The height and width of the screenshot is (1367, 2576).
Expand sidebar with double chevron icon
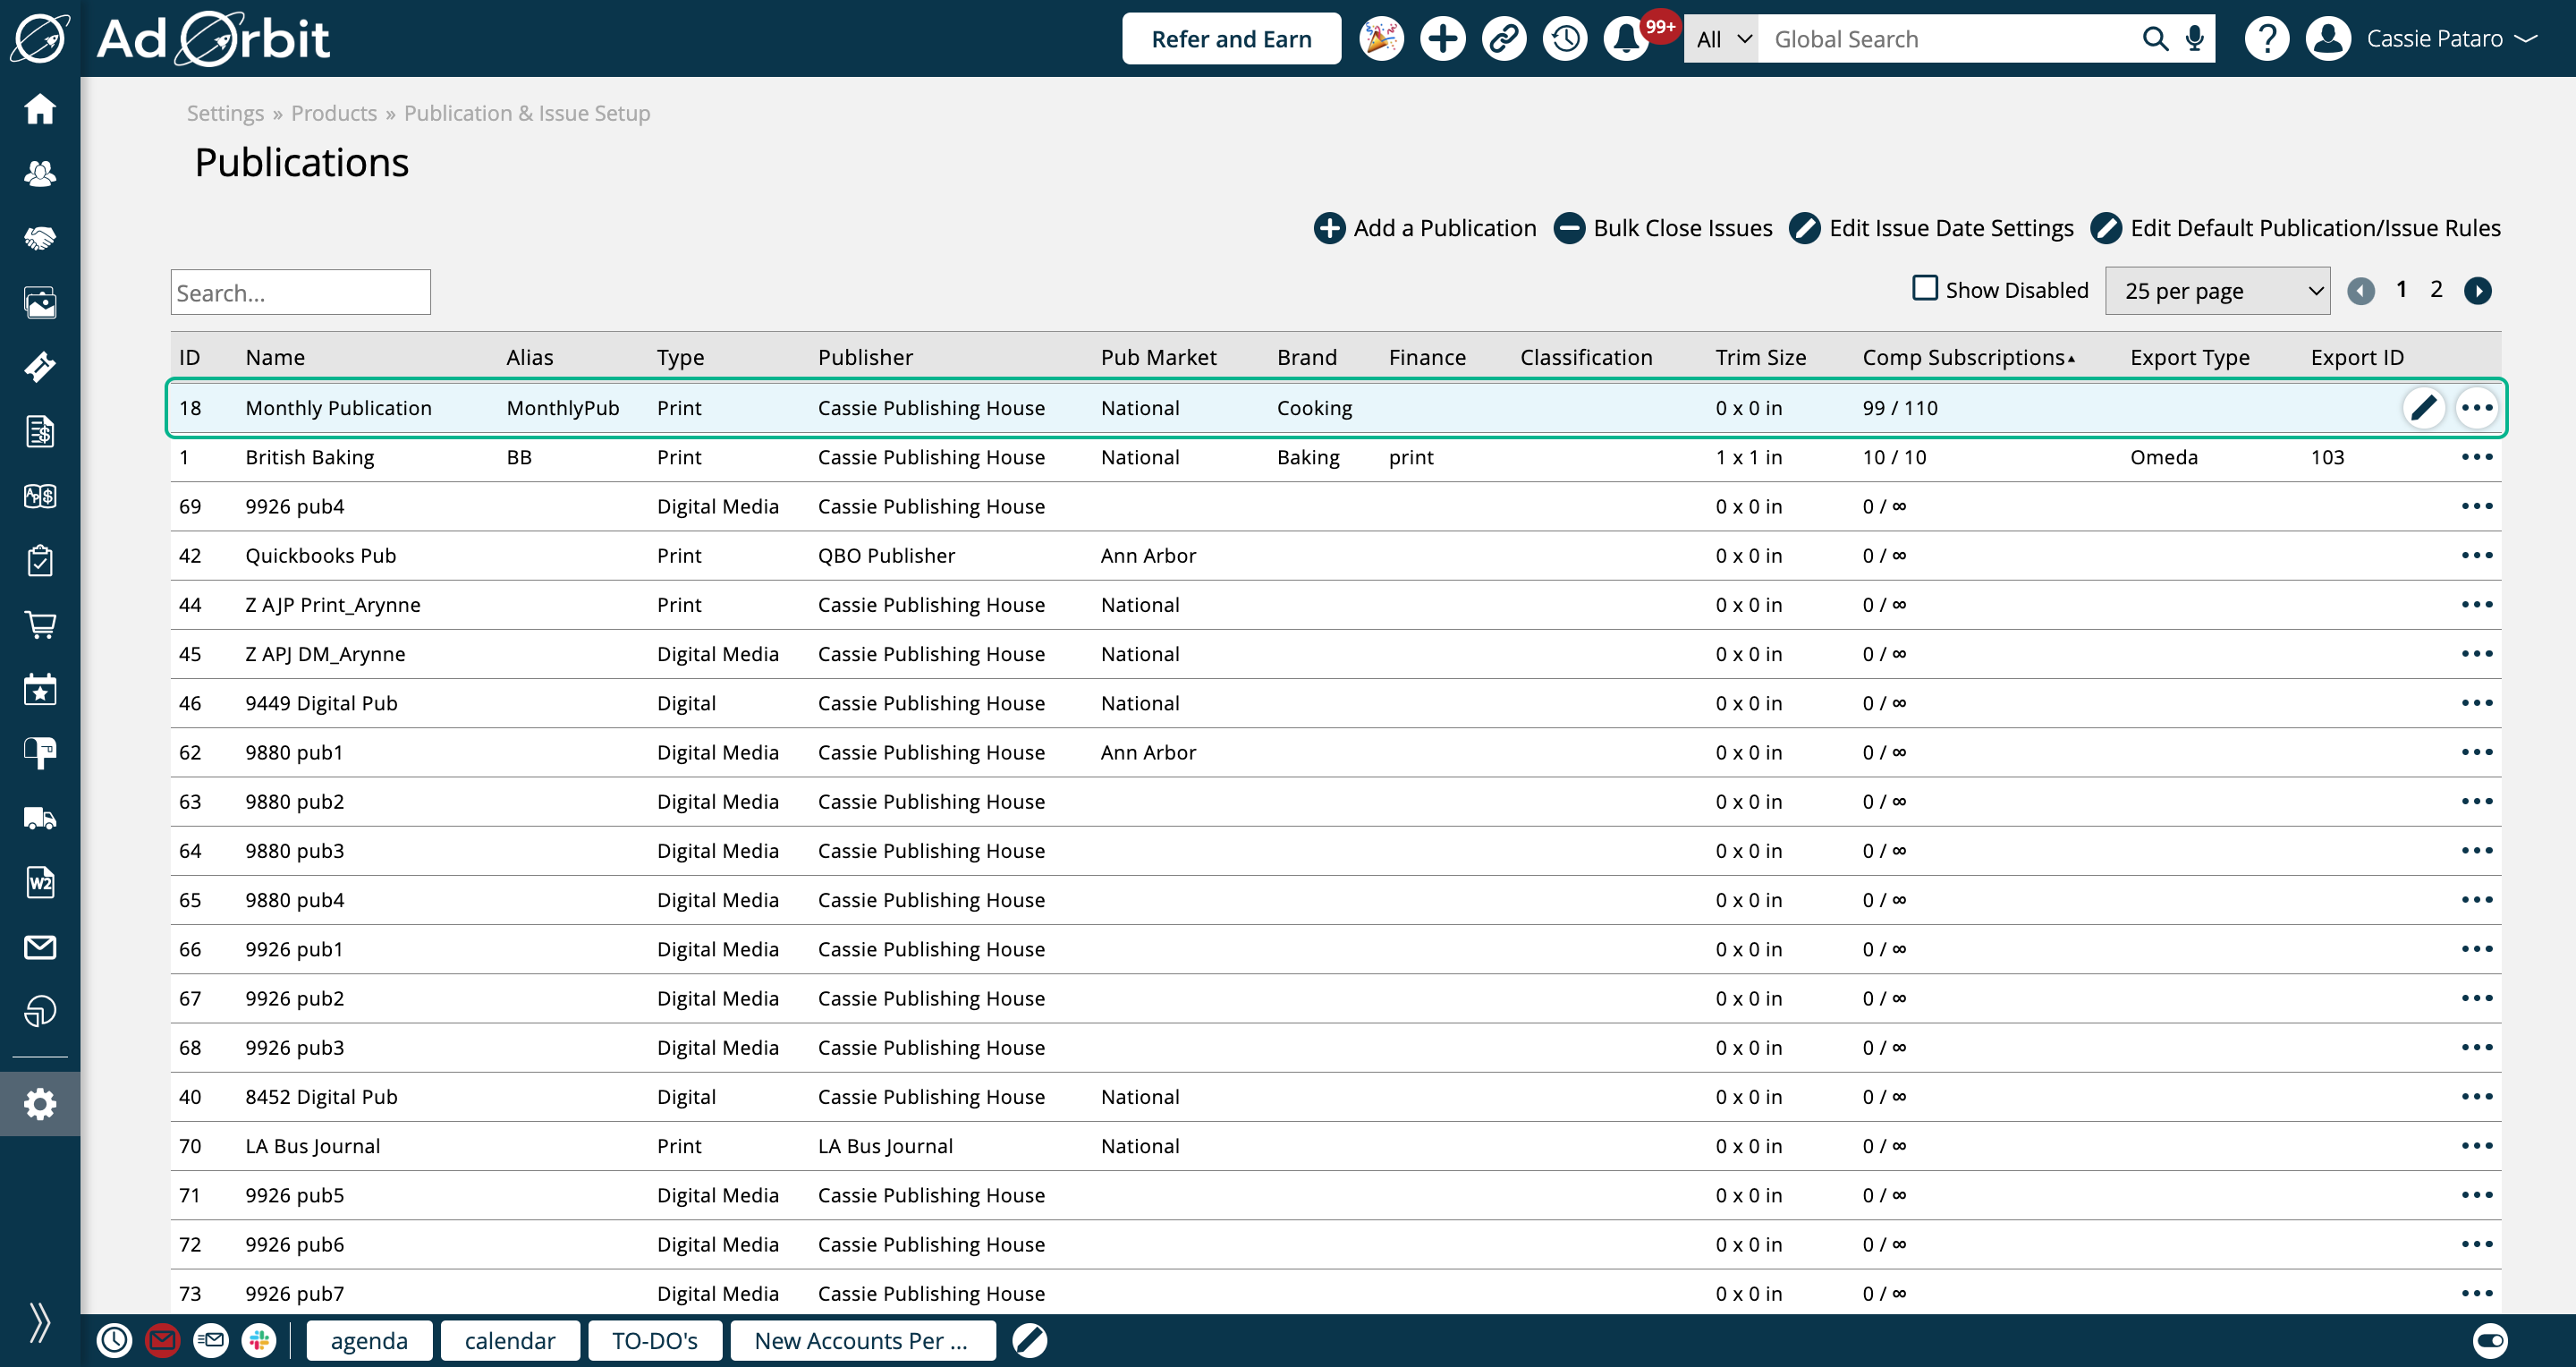(40, 1322)
